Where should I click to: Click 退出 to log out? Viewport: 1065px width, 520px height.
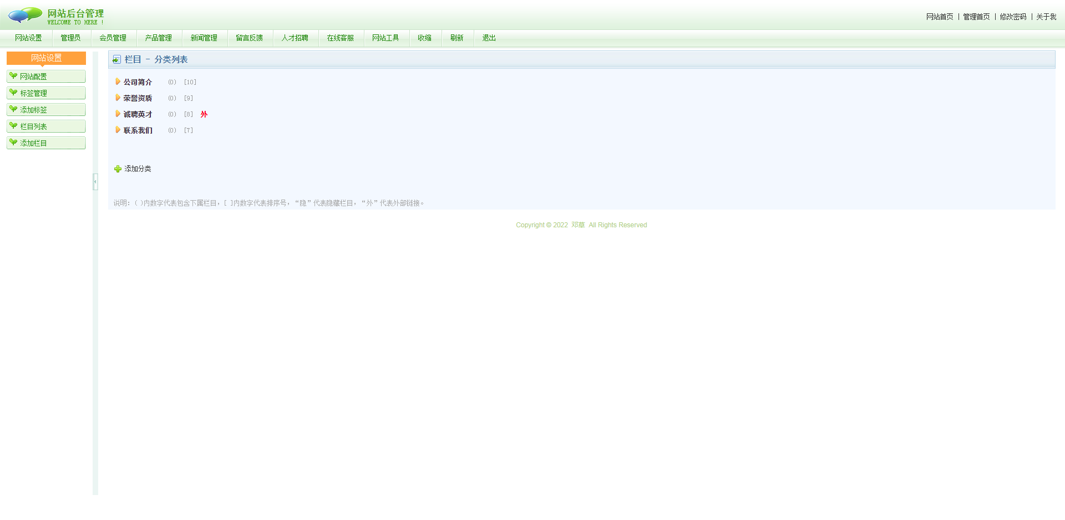click(x=489, y=38)
